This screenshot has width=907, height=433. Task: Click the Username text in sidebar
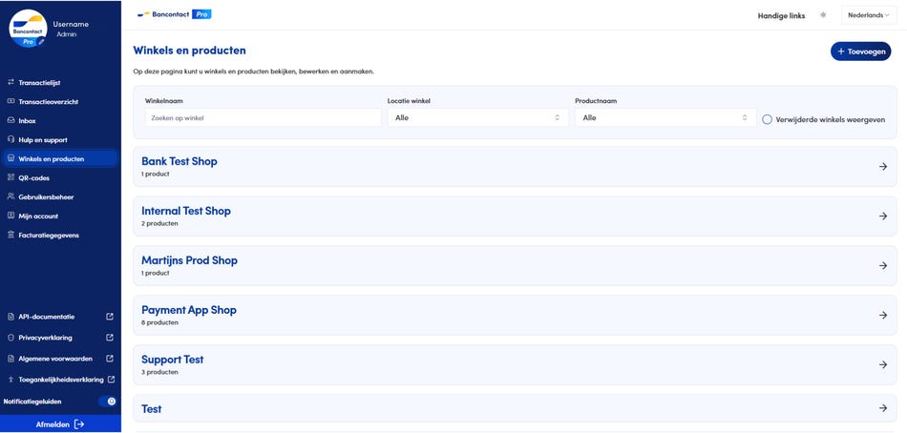point(71,24)
